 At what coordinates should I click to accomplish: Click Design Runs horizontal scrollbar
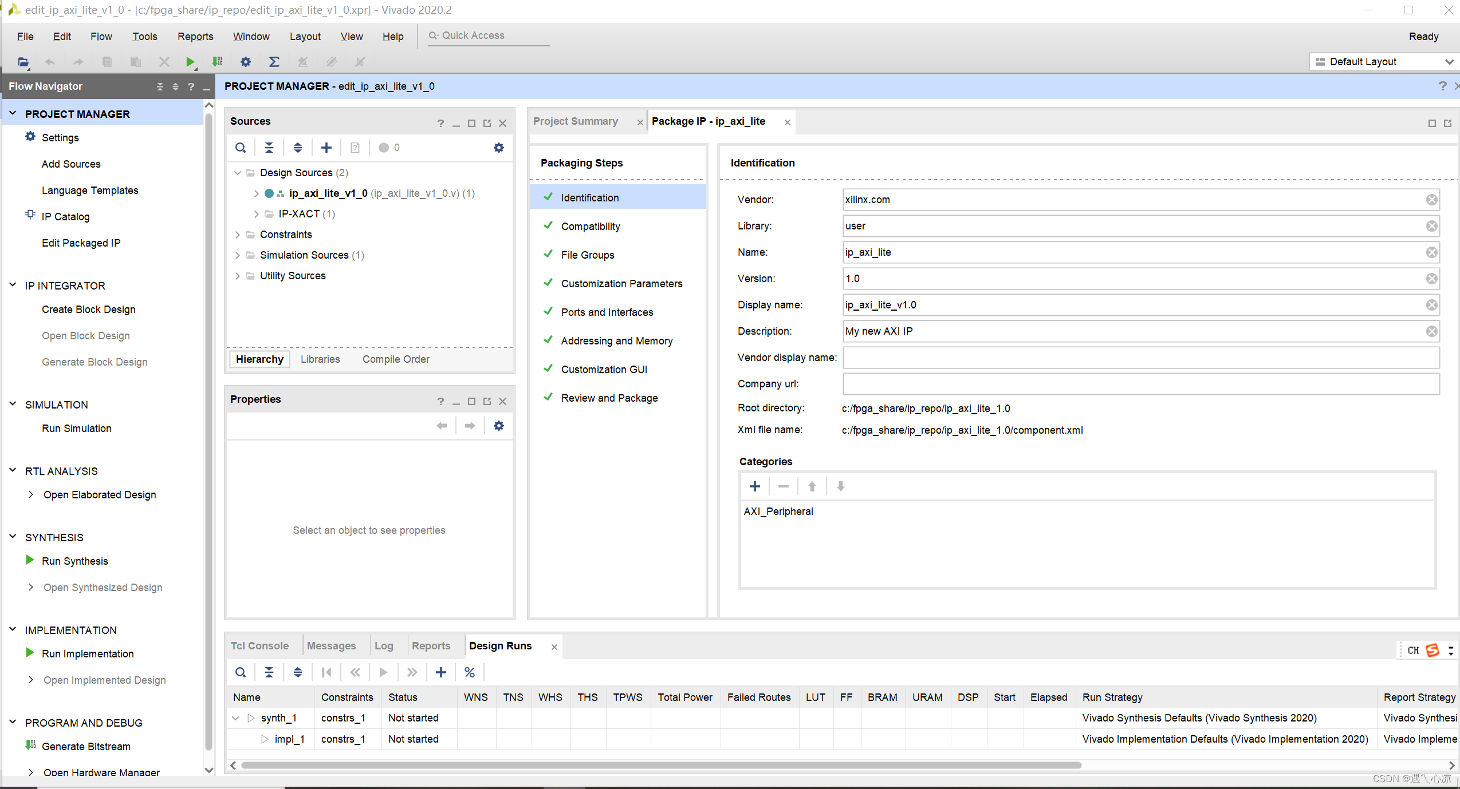[x=661, y=765]
